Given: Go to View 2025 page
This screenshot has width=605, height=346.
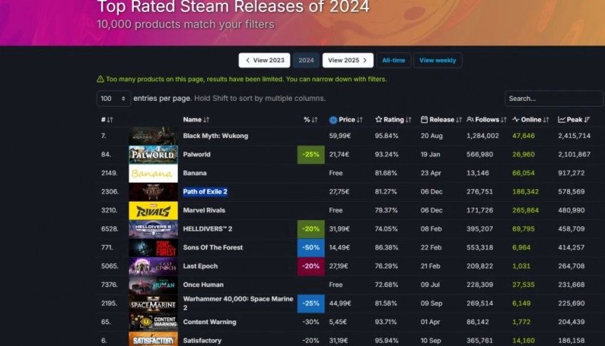Looking at the screenshot, I should (347, 60).
